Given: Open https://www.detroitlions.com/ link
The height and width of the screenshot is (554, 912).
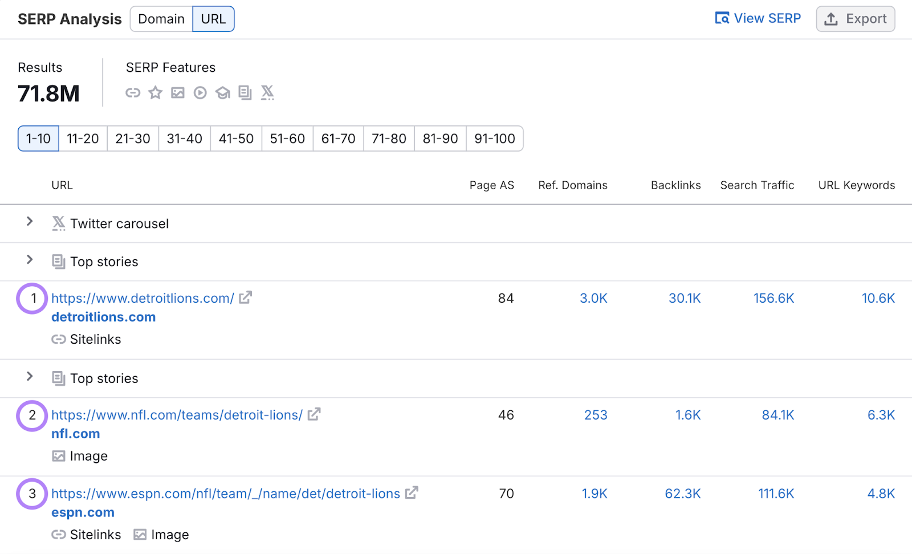Looking at the screenshot, I should 142,298.
